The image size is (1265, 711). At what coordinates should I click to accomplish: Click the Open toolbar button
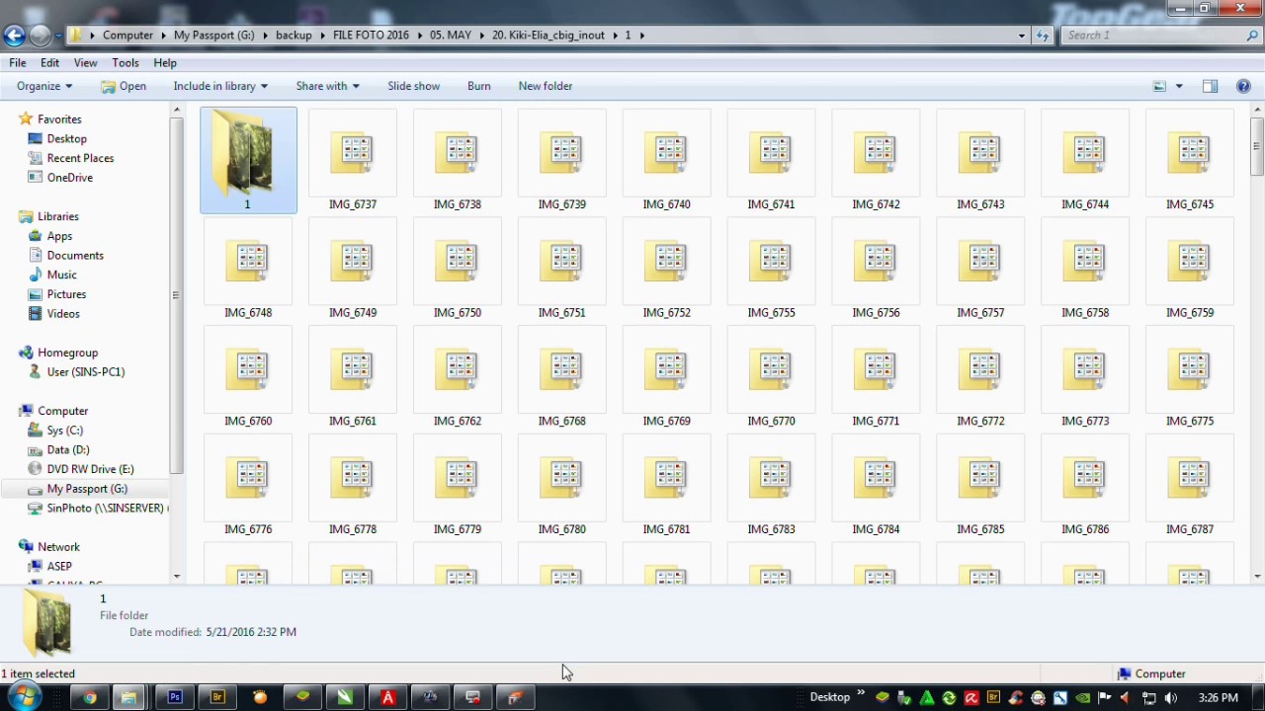(124, 86)
